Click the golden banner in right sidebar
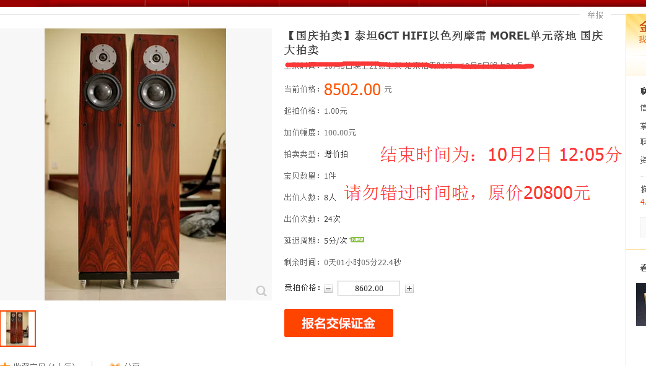This screenshot has height=366, width=646. pyautogui.click(x=636, y=45)
